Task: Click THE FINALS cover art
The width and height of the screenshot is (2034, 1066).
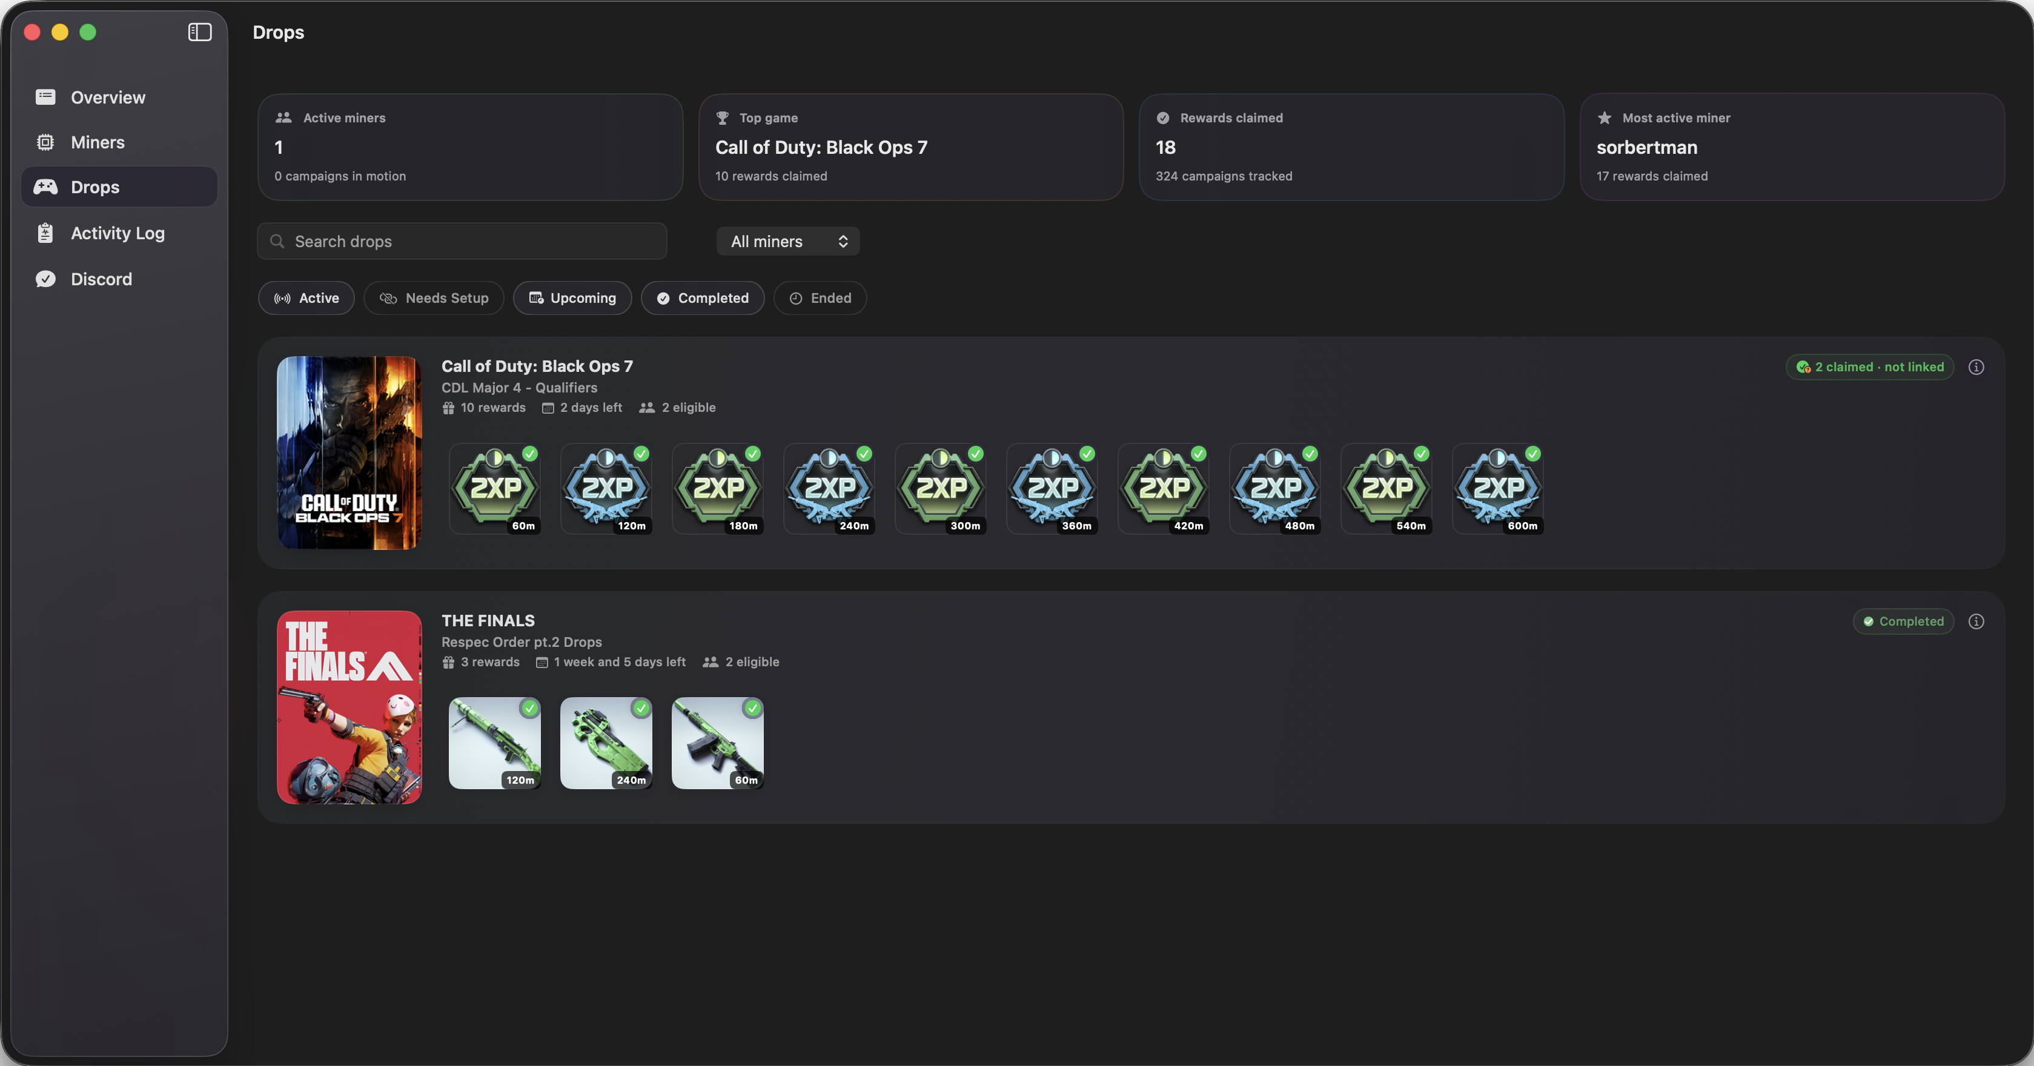Action: tap(349, 707)
